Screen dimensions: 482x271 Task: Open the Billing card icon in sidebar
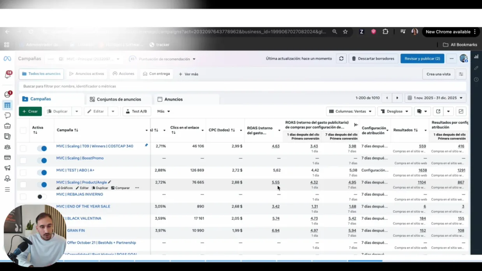[x=7, y=158]
